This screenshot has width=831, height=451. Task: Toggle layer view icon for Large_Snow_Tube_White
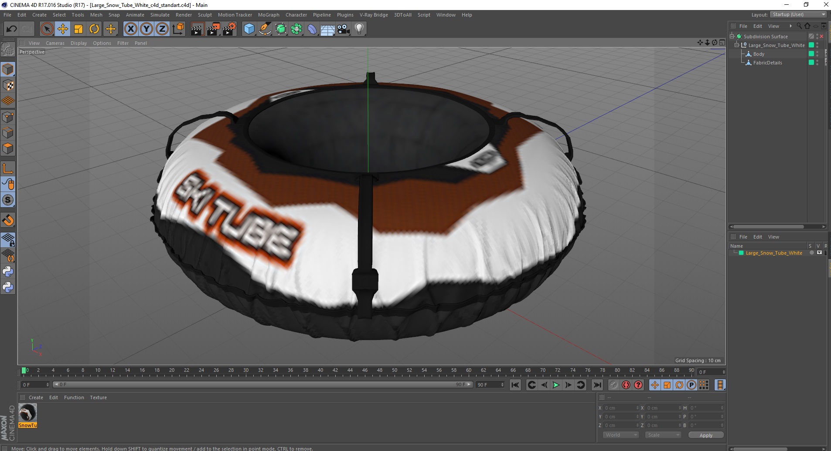(819, 252)
